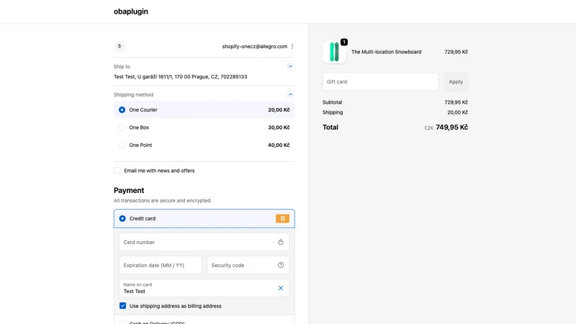576x324 pixels.
Task: Click the product name 'The Multi-location Snowboard'
Action: point(386,52)
